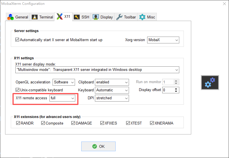The image size is (229, 158).
Task: Uncheck the Composite extension
Action: tap(43, 123)
